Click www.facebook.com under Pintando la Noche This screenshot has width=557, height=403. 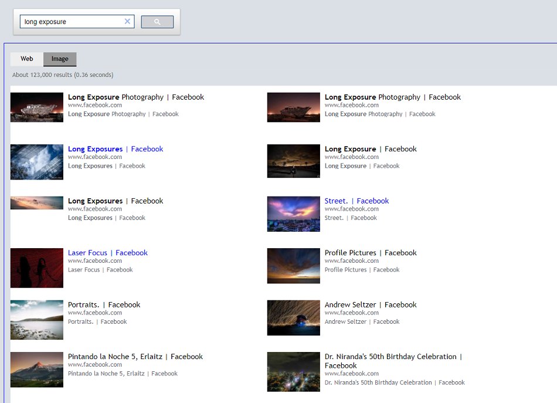pos(95,365)
